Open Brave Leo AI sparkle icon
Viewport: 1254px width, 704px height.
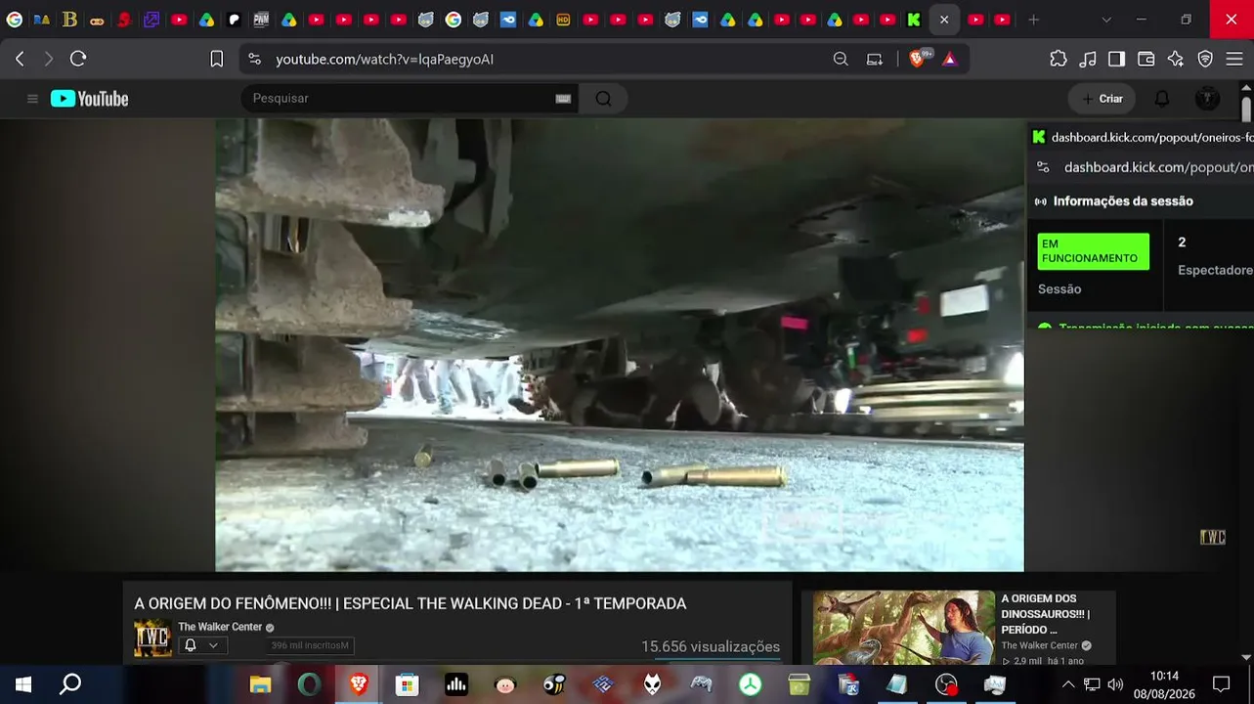(x=1176, y=59)
